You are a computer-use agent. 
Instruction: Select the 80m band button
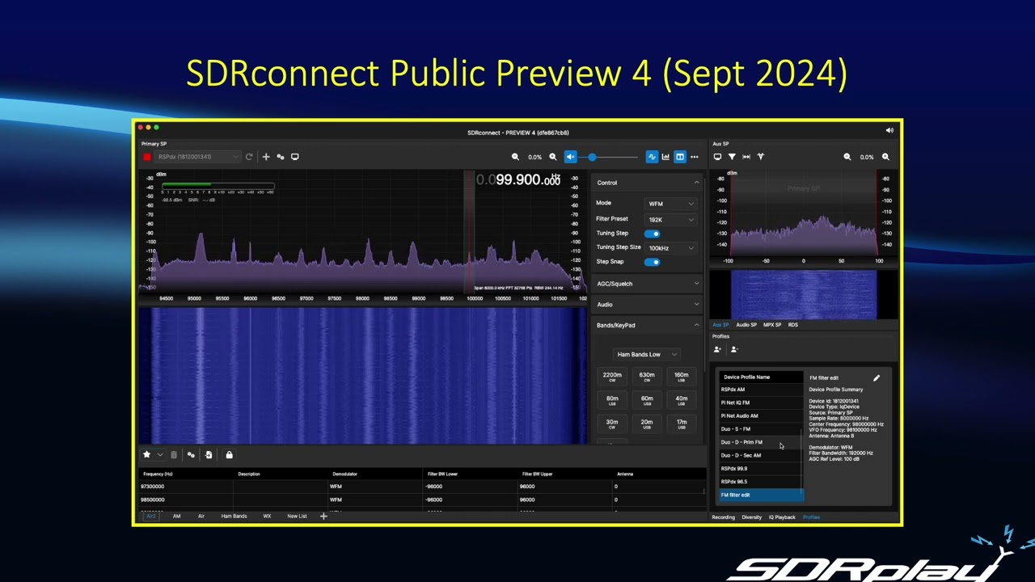tap(612, 400)
